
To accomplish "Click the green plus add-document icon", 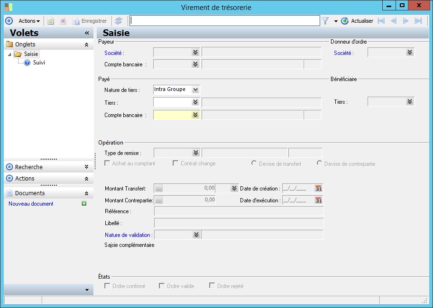I will click(84, 203).
